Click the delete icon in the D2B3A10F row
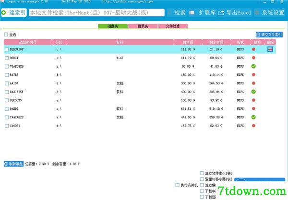288x200 pixels. pyautogui.click(x=270, y=49)
